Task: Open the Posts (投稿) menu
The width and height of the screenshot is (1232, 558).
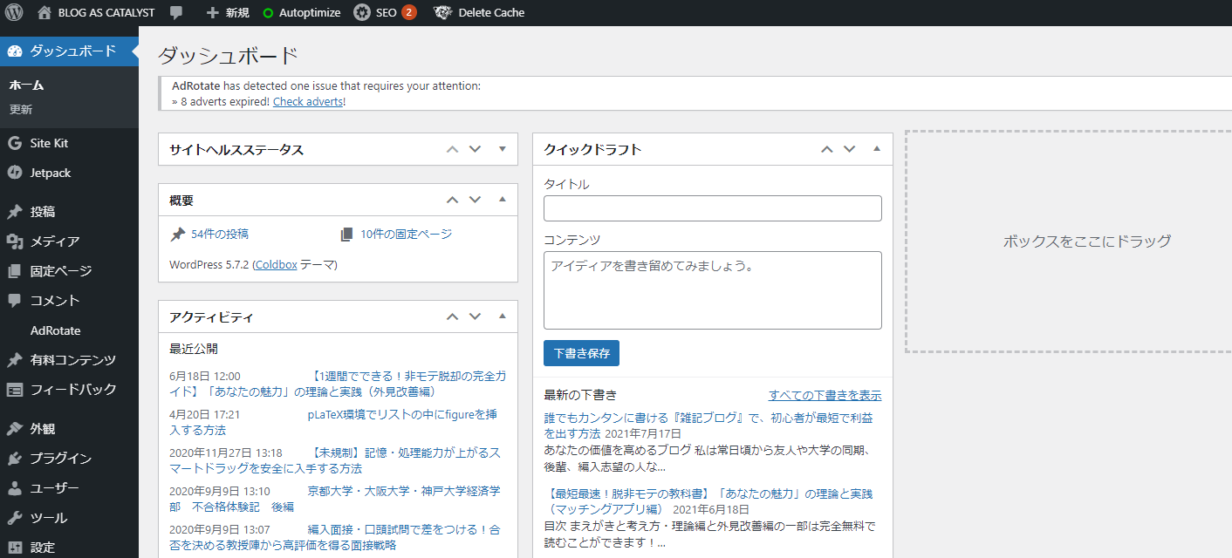Action: tap(43, 212)
